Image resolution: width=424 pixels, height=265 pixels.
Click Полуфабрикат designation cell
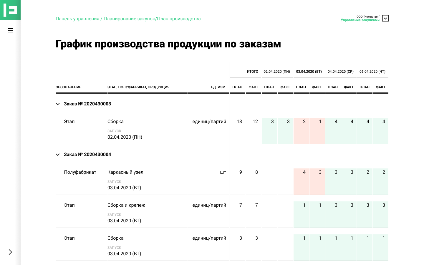(80, 172)
